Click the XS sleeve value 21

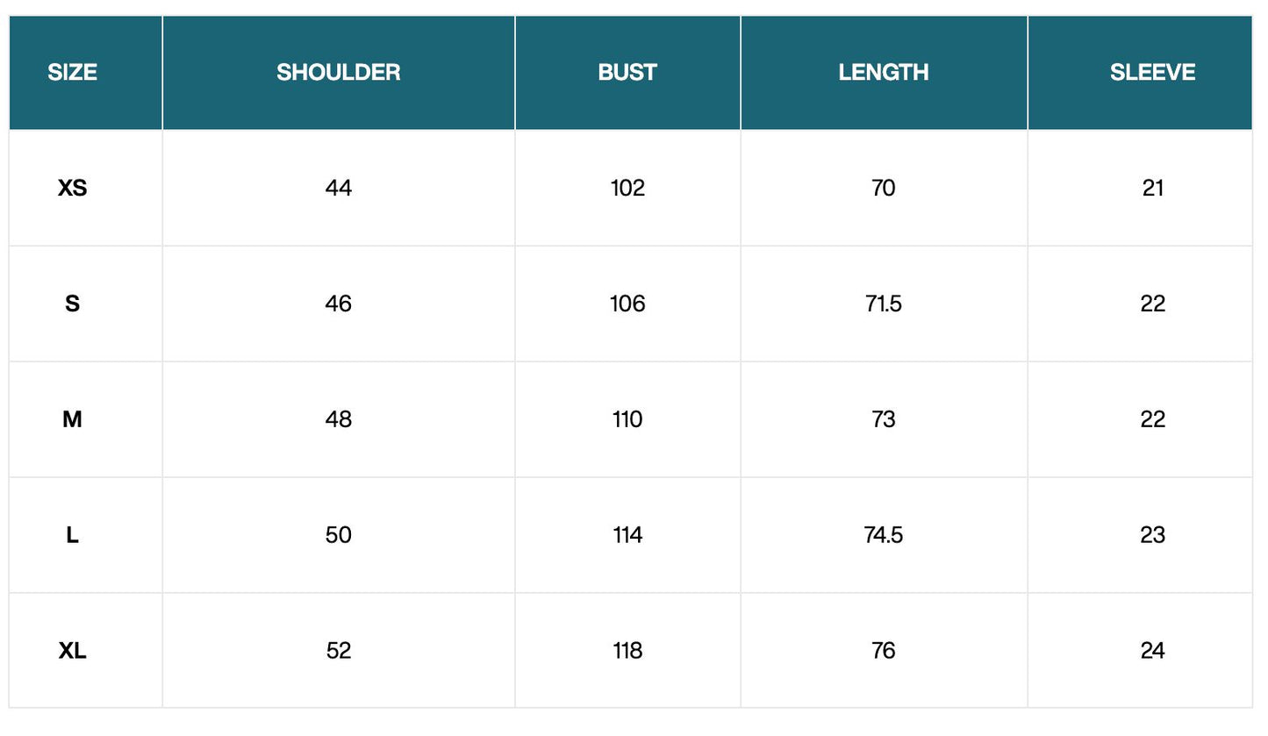pyautogui.click(x=1151, y=188)
